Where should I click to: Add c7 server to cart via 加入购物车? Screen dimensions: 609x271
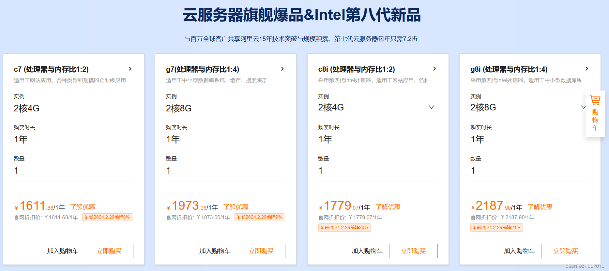tap(63, 251)
